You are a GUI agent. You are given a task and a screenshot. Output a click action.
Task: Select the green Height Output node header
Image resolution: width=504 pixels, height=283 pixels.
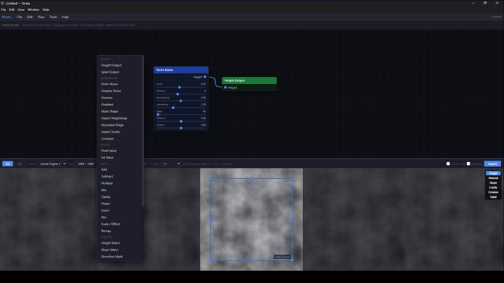(249, 80)
